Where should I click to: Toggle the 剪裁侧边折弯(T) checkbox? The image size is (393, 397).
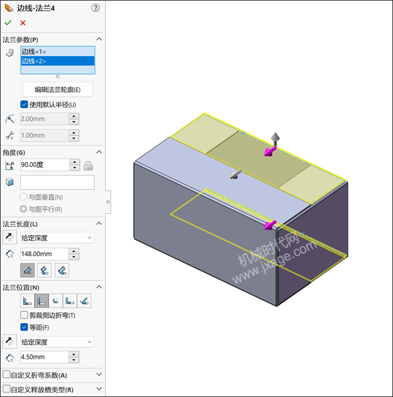pos(24,315)
